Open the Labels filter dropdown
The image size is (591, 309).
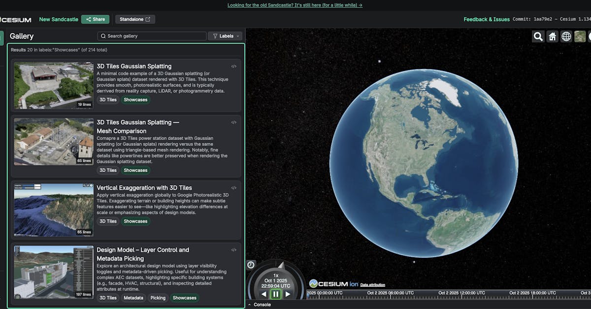(226, 36)
